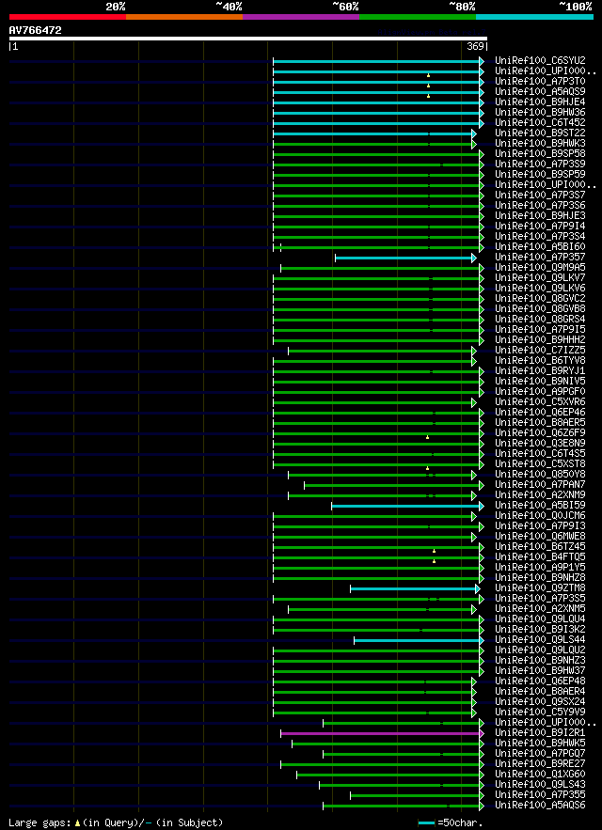Select the UniRef100_B9HJE3 label
Screen dimensions: 602x830
[x=540, y=215]
